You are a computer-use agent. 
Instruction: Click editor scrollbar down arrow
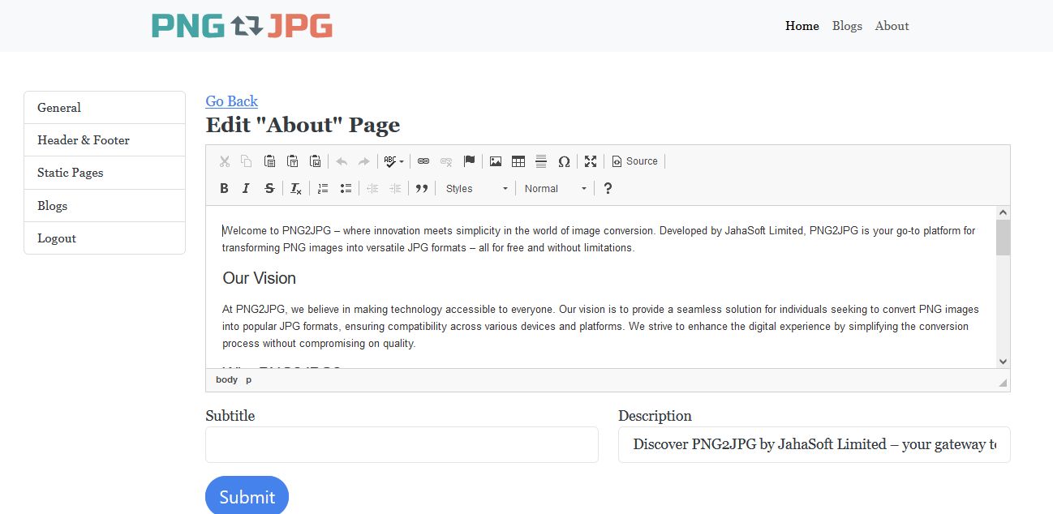coord(1004,362)
